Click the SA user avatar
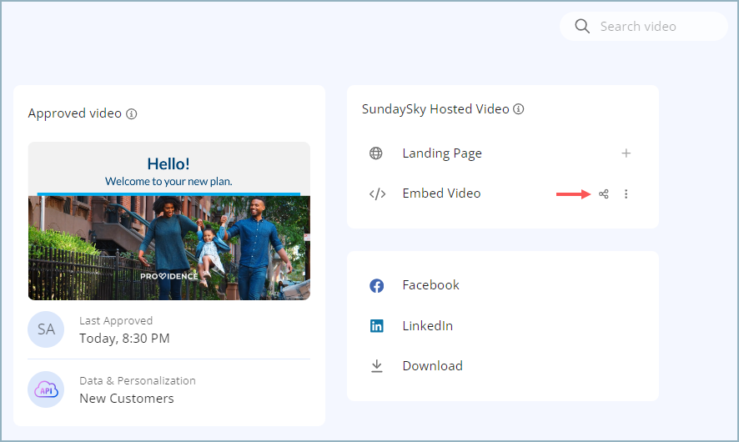Viewport: 739px width, 442px height. [x=46, y=329]
